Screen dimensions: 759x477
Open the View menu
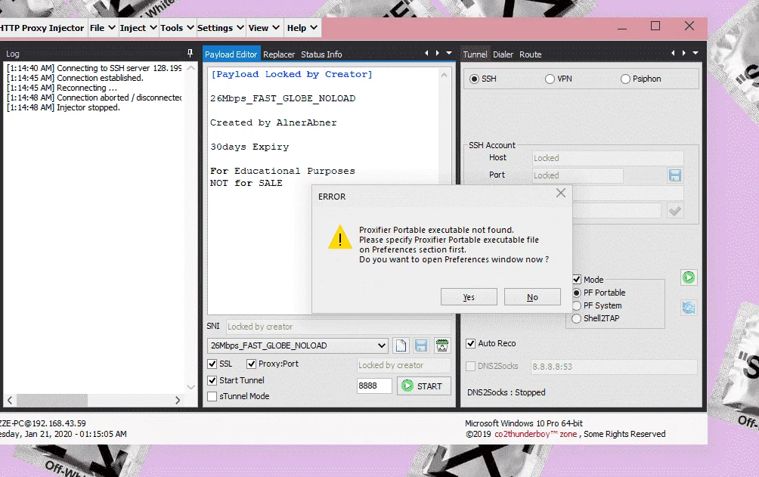[264, 28]
